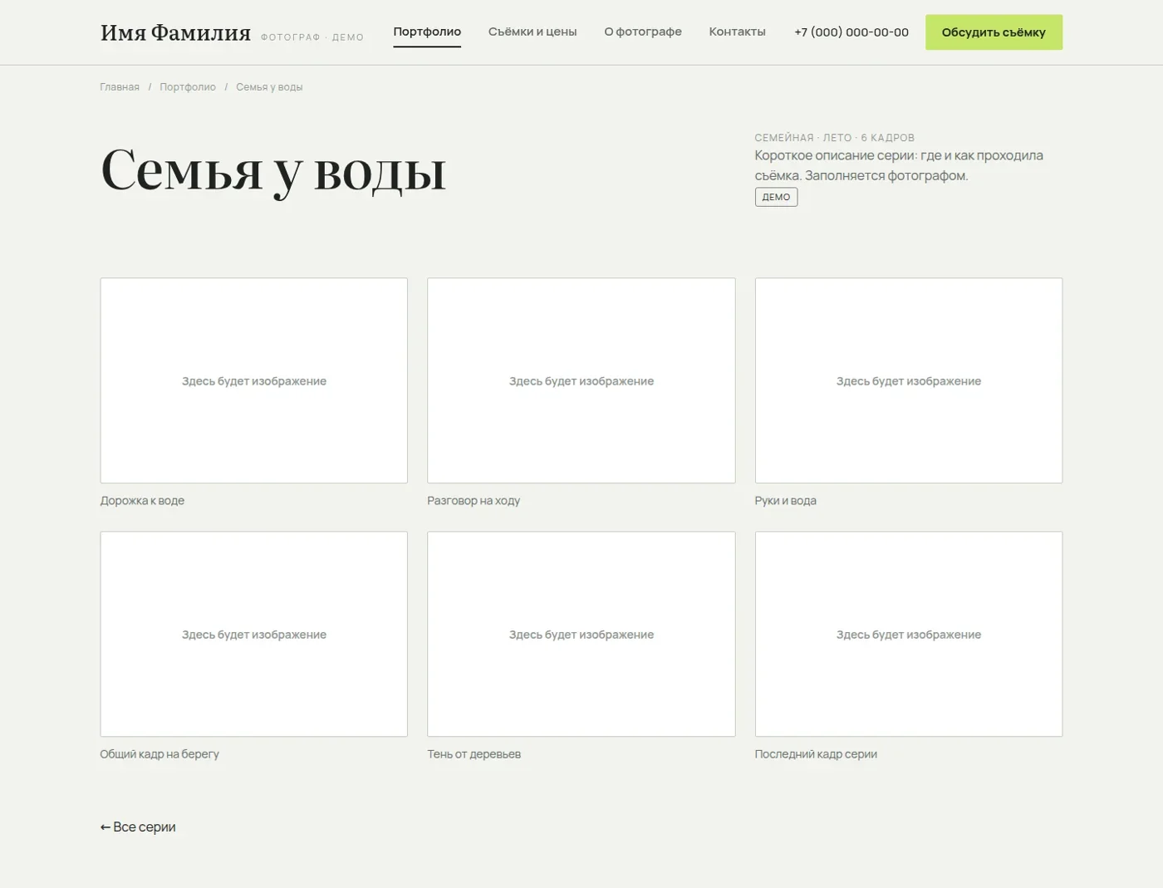Open the Разговор на ходу photo placeholder
The height and width of the screenshot is (888, 1163).
coord(581,380)
